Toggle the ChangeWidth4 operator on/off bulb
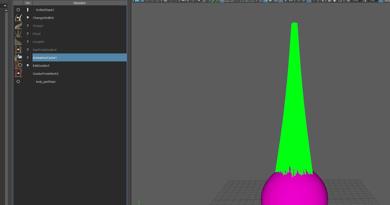 coord(28,18)
